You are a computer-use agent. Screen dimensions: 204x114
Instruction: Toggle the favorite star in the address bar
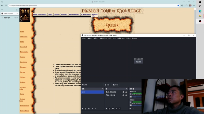[178, 6]
